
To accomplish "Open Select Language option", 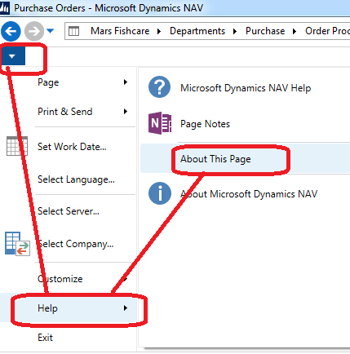I will (76, 179).
